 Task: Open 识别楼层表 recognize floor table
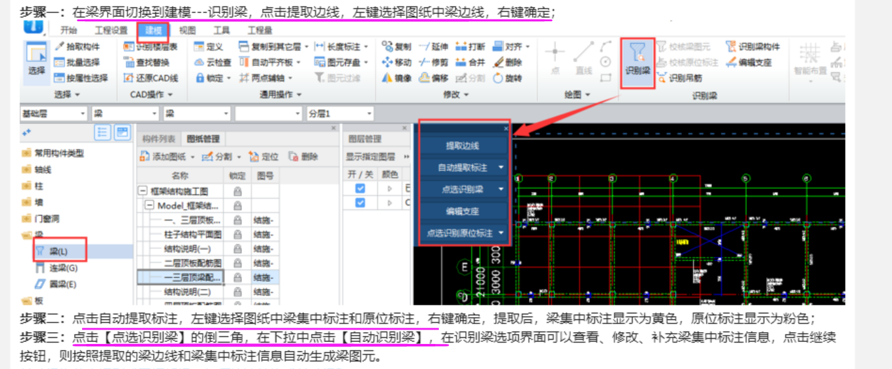(x=150, y=46)
